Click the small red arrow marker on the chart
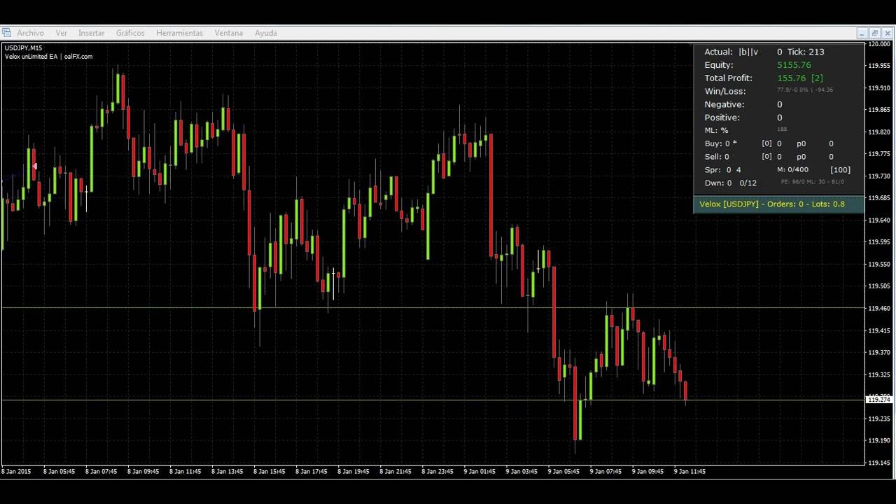 tap(34, 166)
